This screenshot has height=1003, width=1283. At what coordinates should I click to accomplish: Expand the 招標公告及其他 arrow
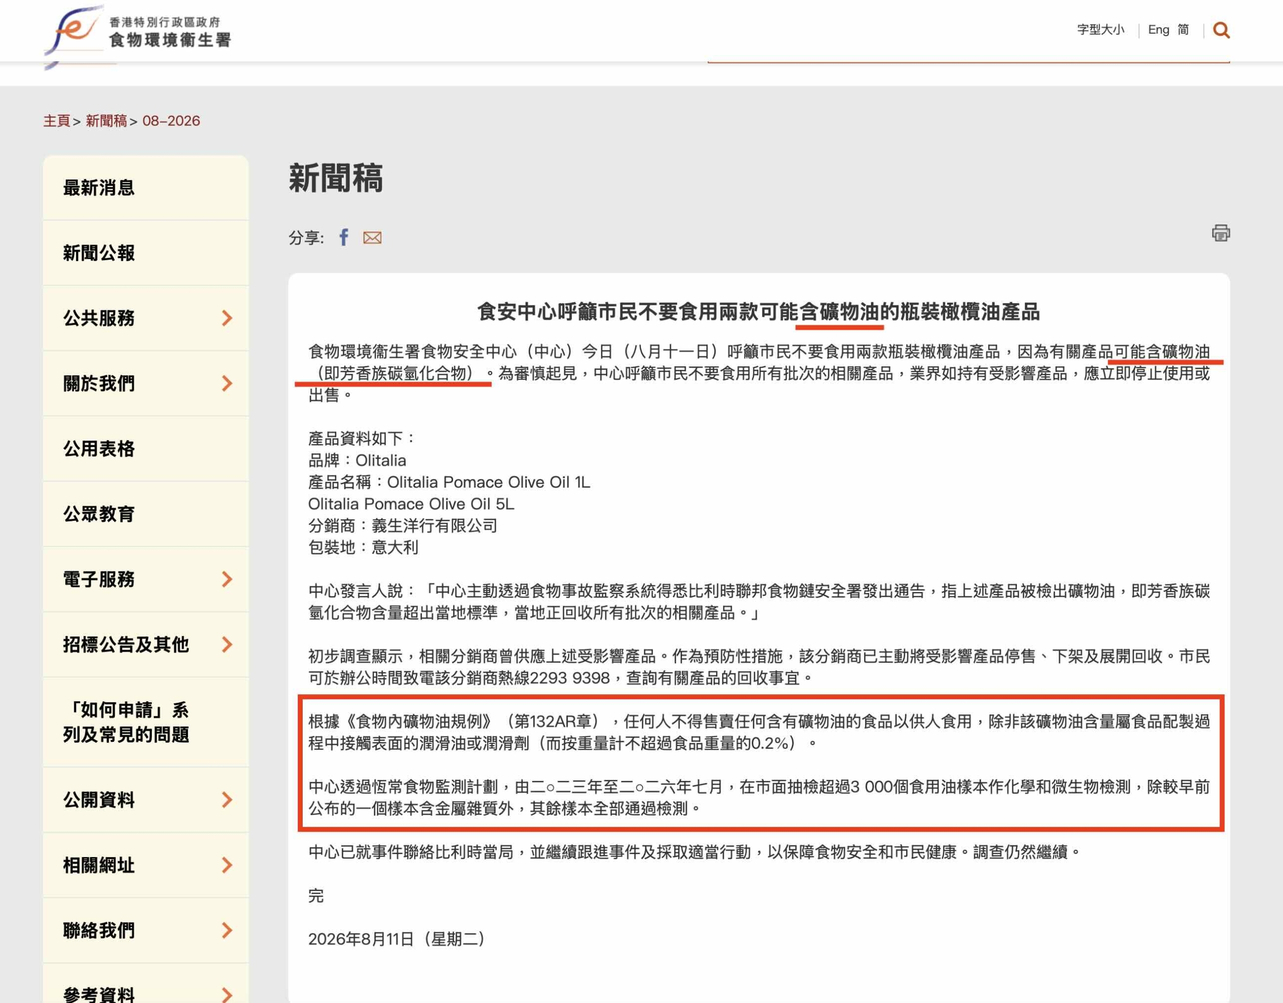[x=227, y=645]
